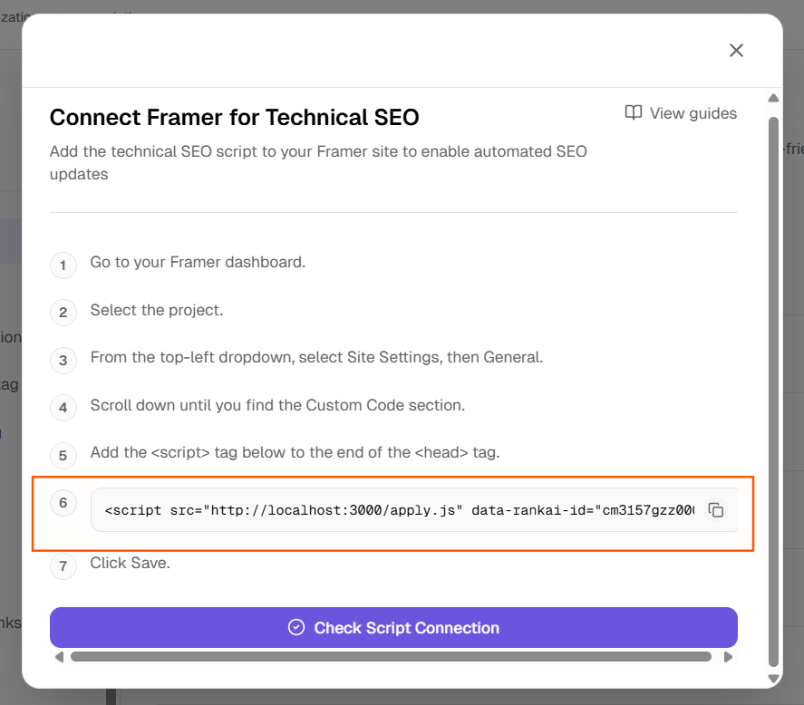This screenshot has height=705, width=804.
Task: Click the horizontal scrollbar left arrow
Action: click(x=59, y=657)
